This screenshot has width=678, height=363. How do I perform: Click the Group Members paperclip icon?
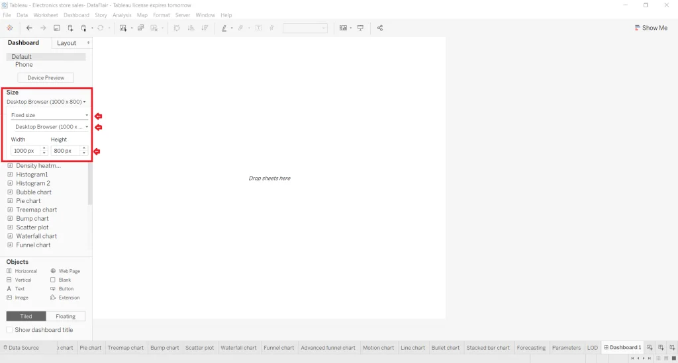point(241,28)
